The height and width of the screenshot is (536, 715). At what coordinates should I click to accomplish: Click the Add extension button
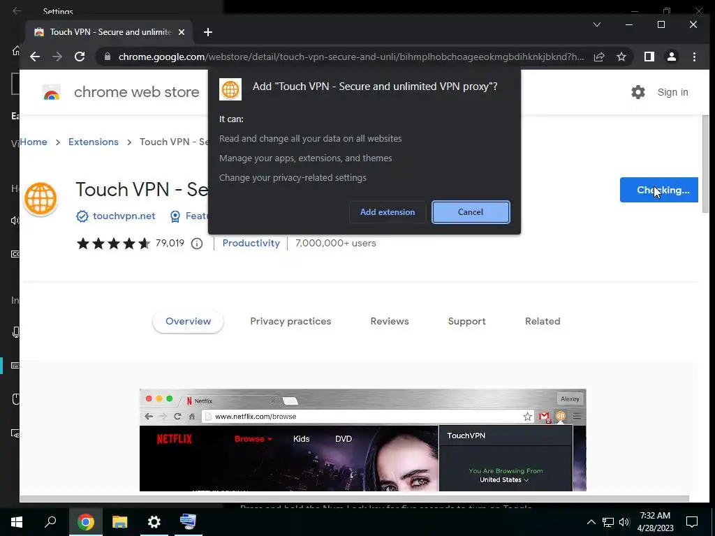pos(387,212)
